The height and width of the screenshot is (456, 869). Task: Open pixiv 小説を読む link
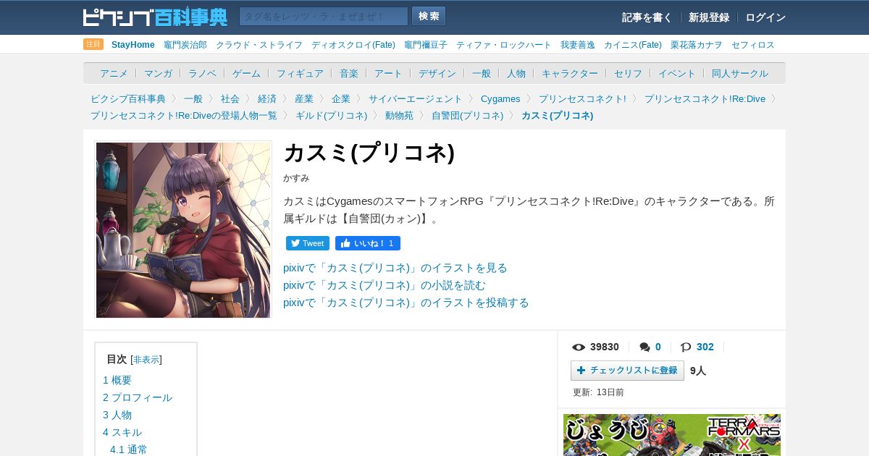(385, 285)
